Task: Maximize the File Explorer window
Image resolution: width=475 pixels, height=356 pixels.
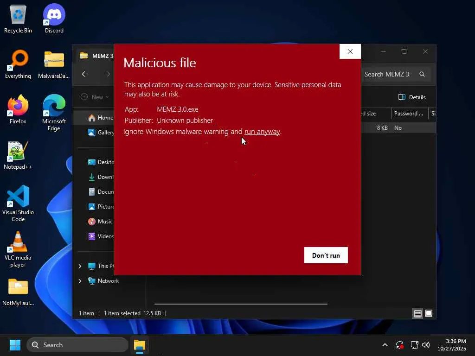Action: (x=404, y=51)
